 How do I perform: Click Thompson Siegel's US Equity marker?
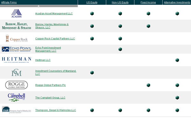point(92,110)
